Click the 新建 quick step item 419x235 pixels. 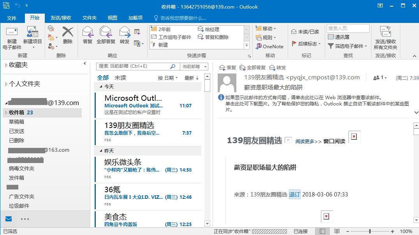pyautogui.click(x=160, y=45)
